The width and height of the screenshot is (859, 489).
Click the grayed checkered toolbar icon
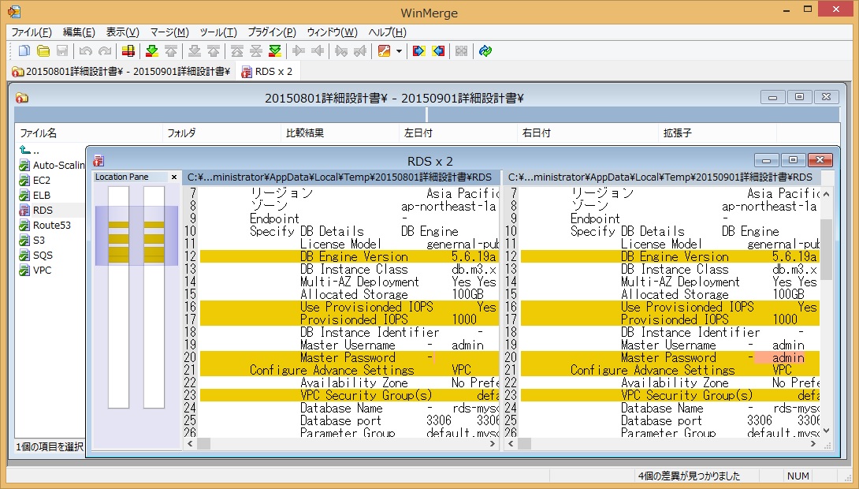coord(462,51)
